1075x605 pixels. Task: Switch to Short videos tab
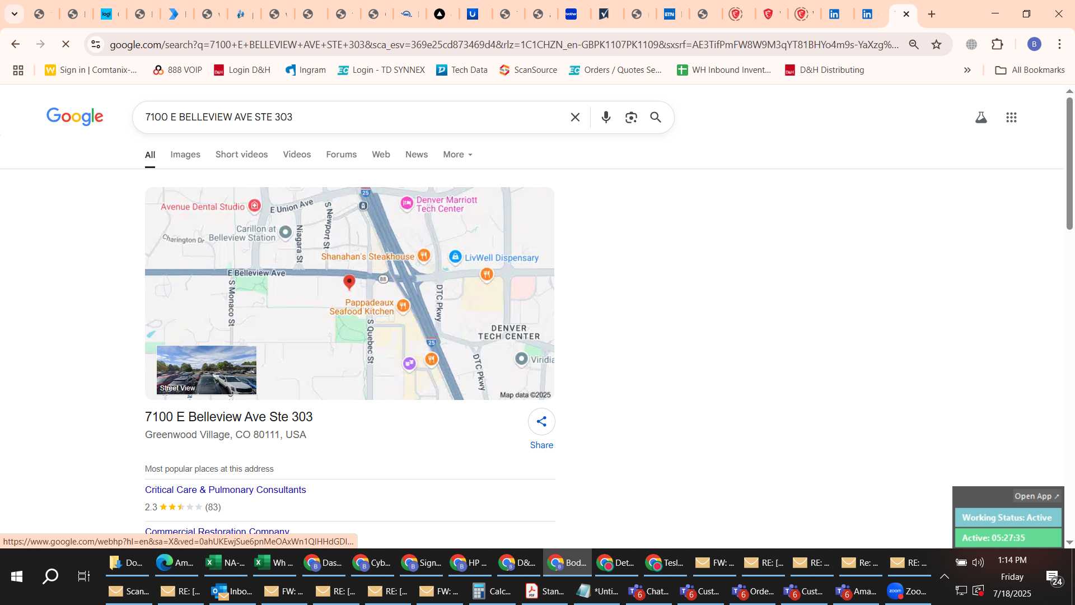[241, 155]
